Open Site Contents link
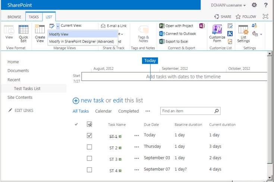This screenshot has height=182, width=274. [20, 97]
